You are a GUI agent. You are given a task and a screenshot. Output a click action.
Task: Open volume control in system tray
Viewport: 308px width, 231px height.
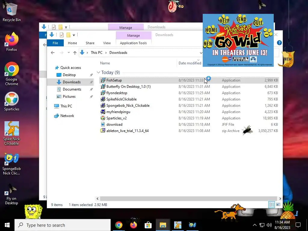[269, 225]
